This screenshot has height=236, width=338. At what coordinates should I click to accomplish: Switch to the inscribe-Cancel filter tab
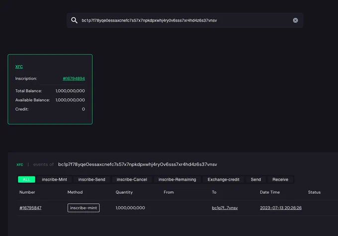pos(132,179)
